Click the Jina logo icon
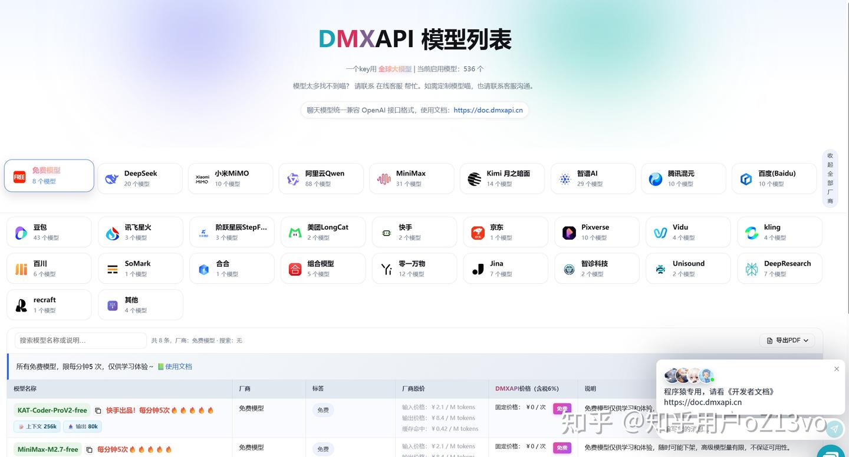 click(478, 269)
